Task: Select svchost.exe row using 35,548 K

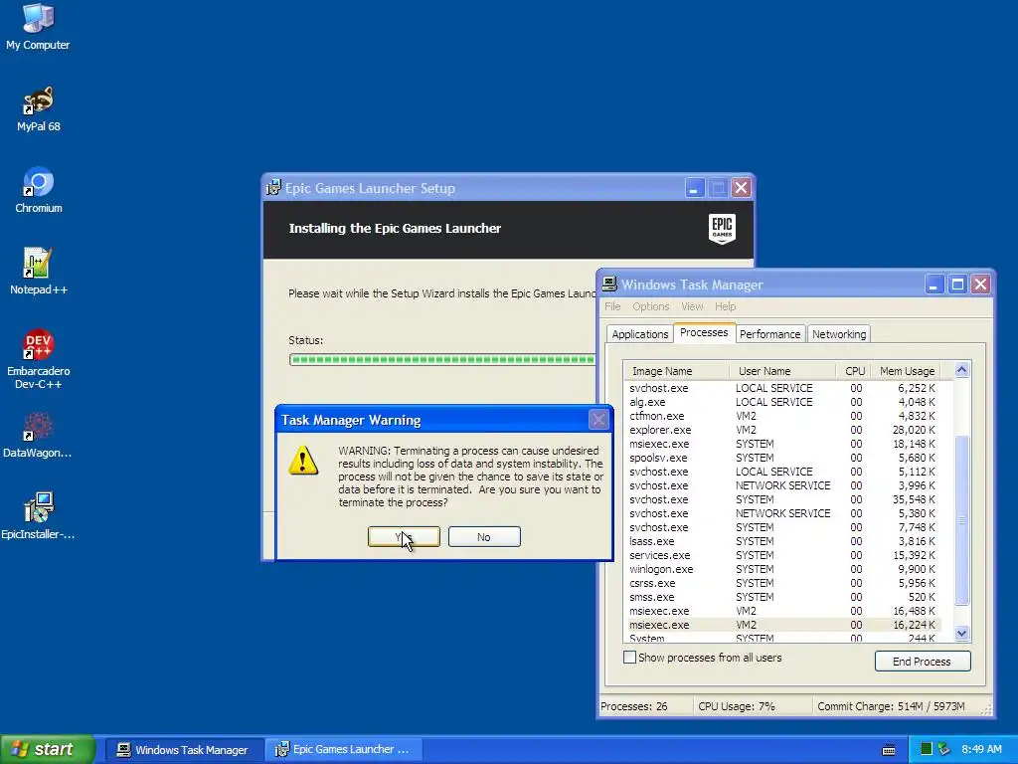Action: tap(782, 499)
